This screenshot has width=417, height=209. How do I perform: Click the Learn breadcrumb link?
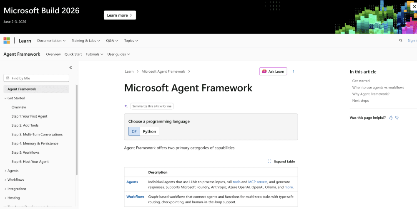129,71
